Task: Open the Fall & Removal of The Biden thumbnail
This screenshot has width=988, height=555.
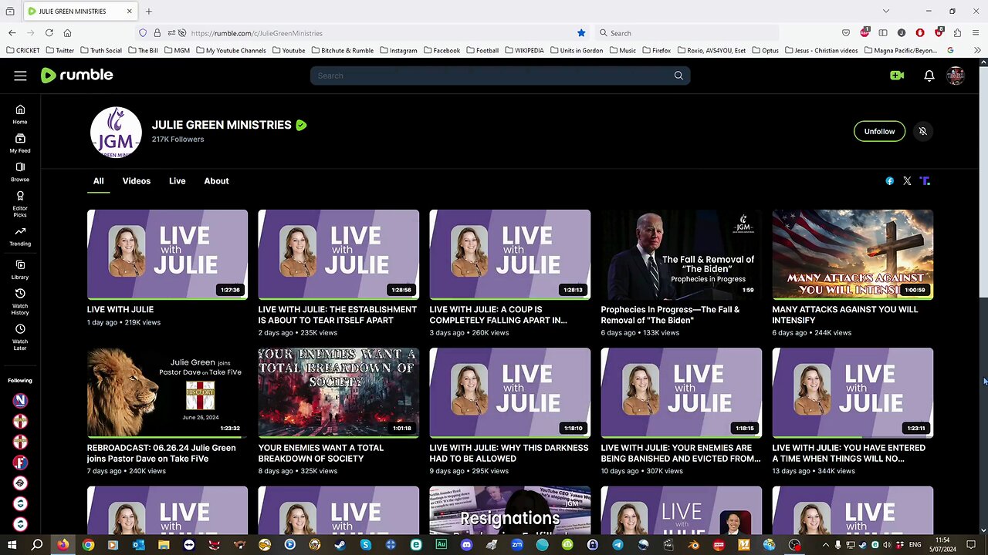Action: click(x=682, y=254)
